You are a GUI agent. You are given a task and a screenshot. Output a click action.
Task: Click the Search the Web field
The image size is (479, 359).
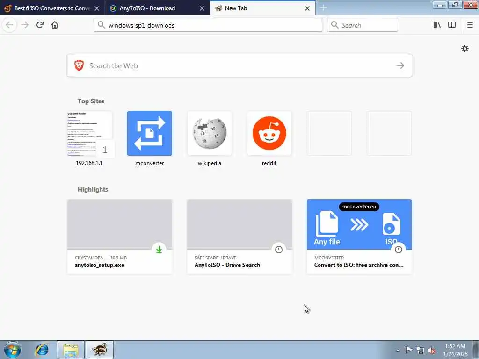[x=239, y=65]
